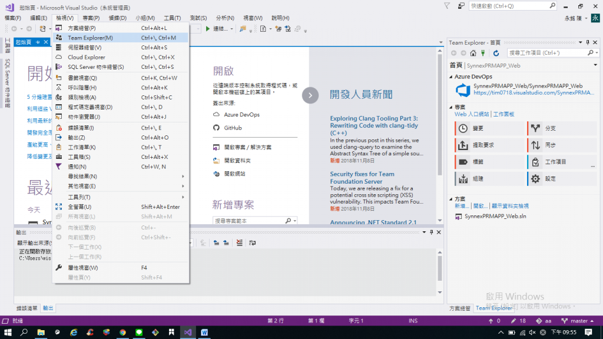Open the tim0718.visualstudio.com project URL
603x339 pixels.
(x=534, y=92)
